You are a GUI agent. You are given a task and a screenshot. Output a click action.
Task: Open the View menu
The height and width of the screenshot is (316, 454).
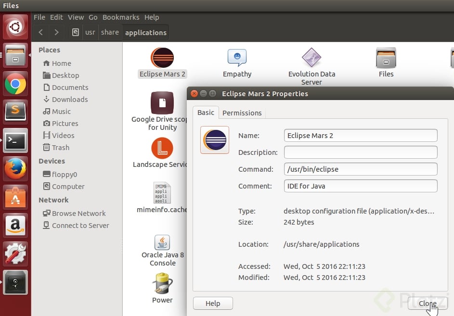pyautogui.click(x=76, y=17)
